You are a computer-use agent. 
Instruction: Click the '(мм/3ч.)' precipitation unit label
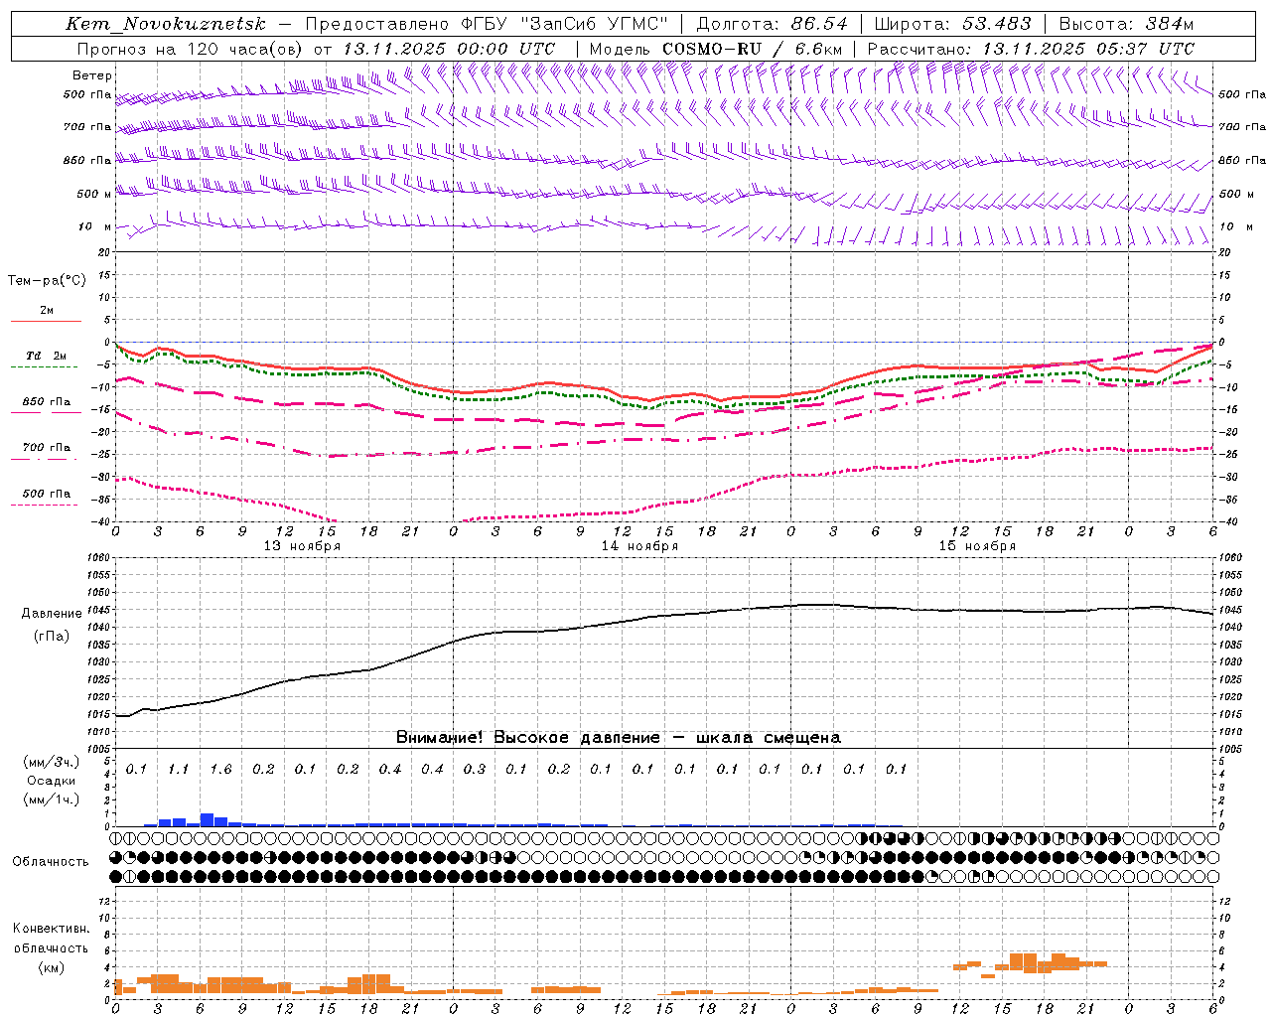coord(51,762)
